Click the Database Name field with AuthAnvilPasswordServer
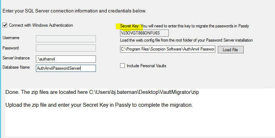Viewport: 275px width, 138px height. tap(66, 68)
